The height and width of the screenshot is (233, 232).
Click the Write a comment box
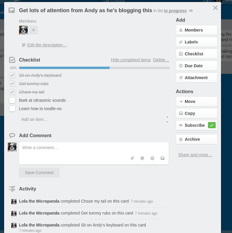tap(94, 153)
